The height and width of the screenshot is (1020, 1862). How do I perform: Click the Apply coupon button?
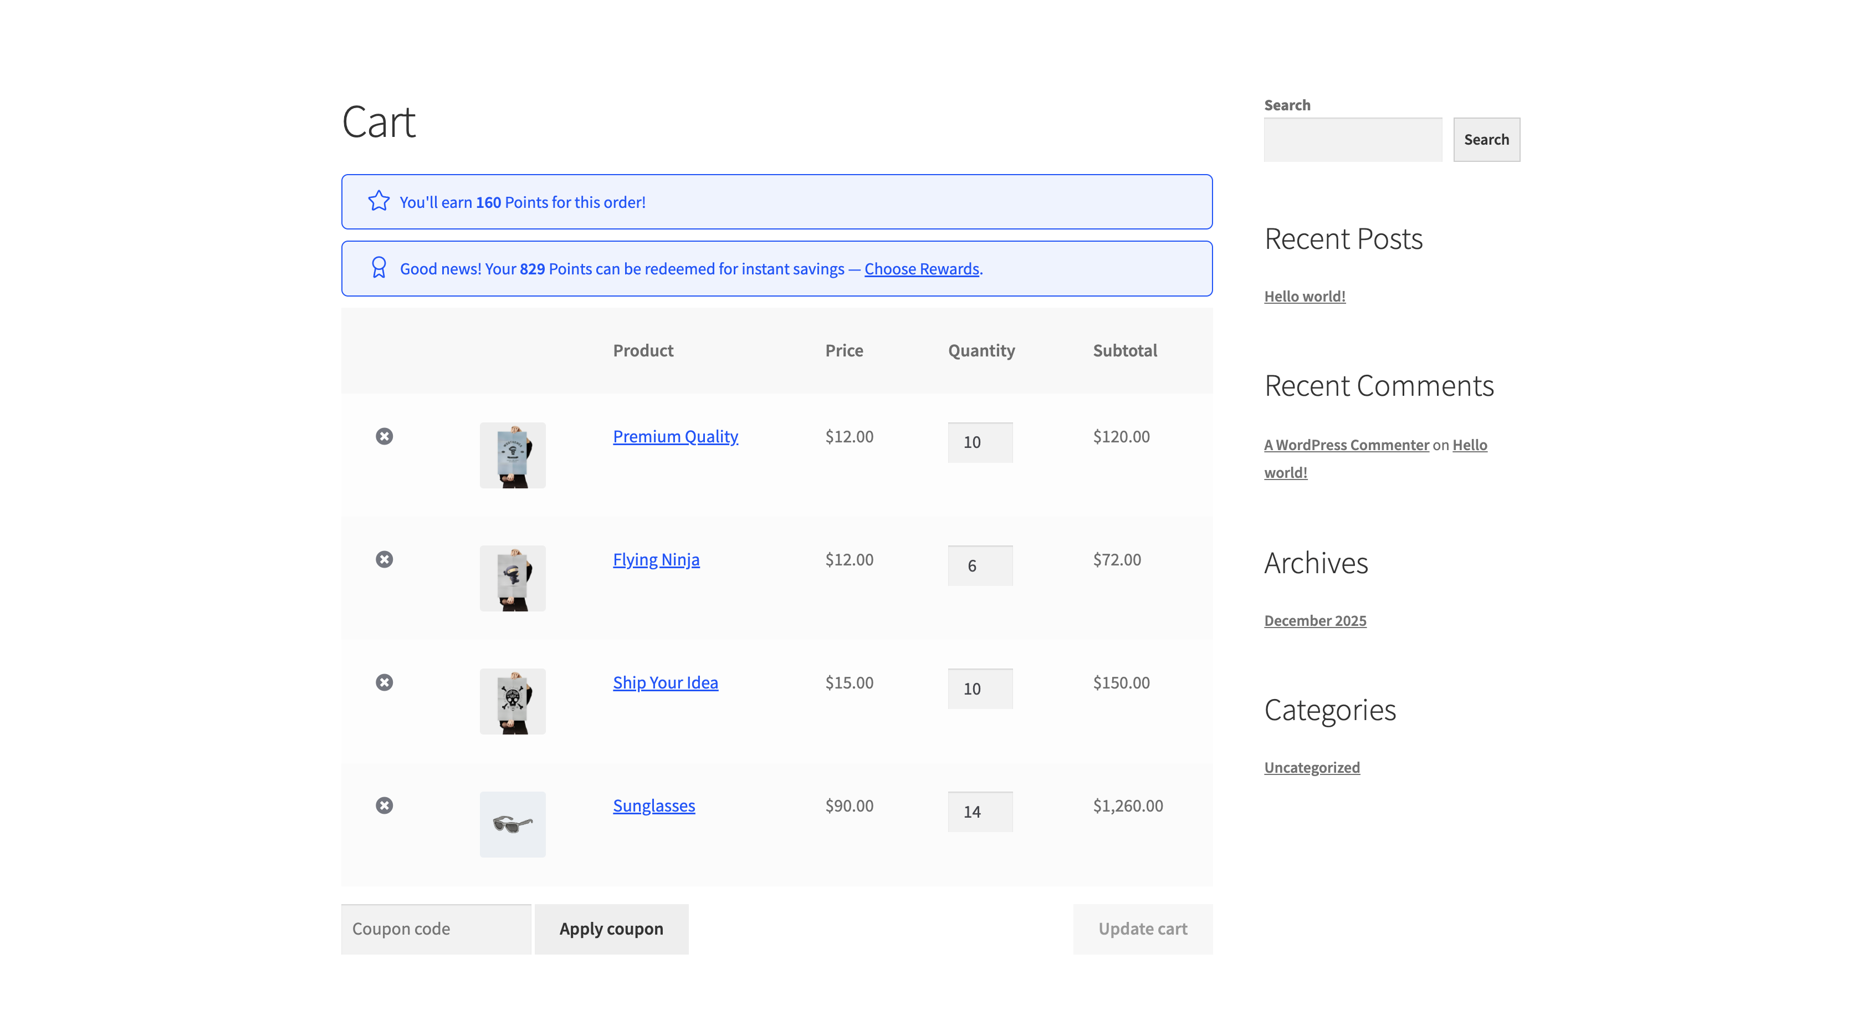(611, 928)
